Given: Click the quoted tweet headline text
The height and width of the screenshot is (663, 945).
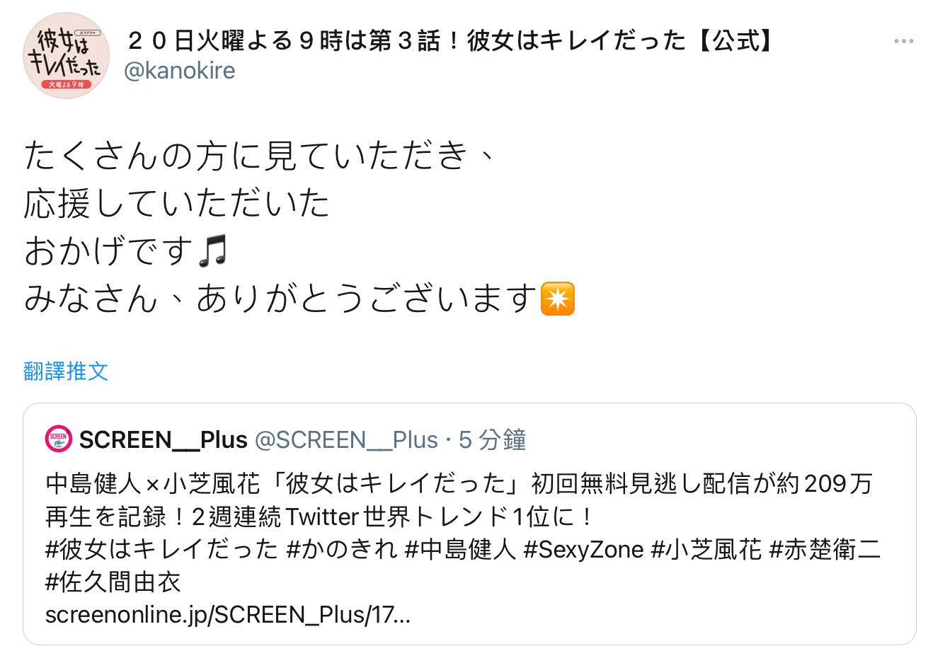Looking at the screenshot, I should 459,500.
